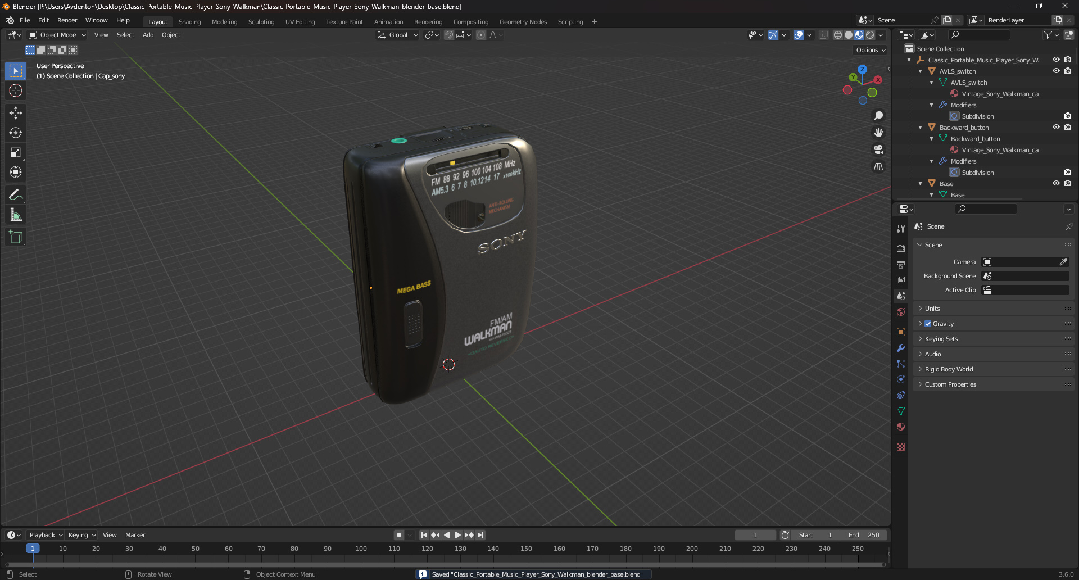The image size is (1079, 580).
Task: Collapse Backward_button tree item
Action: (920, 128)
